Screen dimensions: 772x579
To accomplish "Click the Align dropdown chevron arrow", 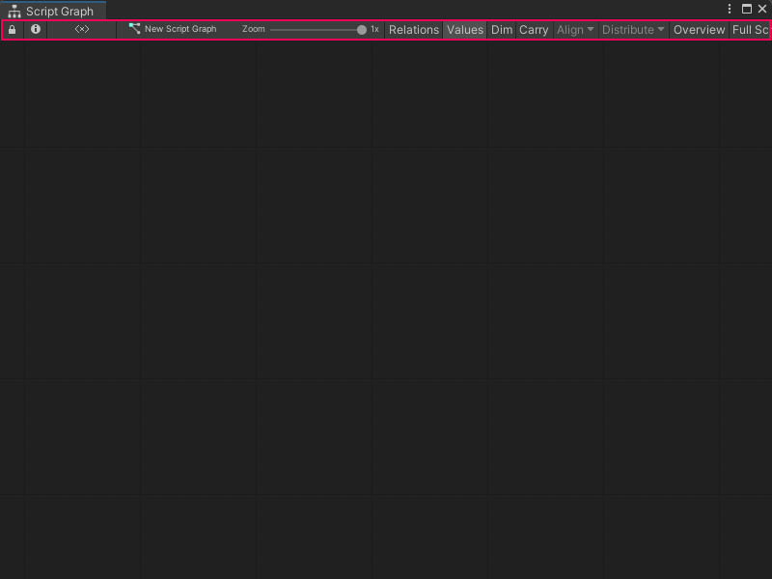I will coord(590,29).
